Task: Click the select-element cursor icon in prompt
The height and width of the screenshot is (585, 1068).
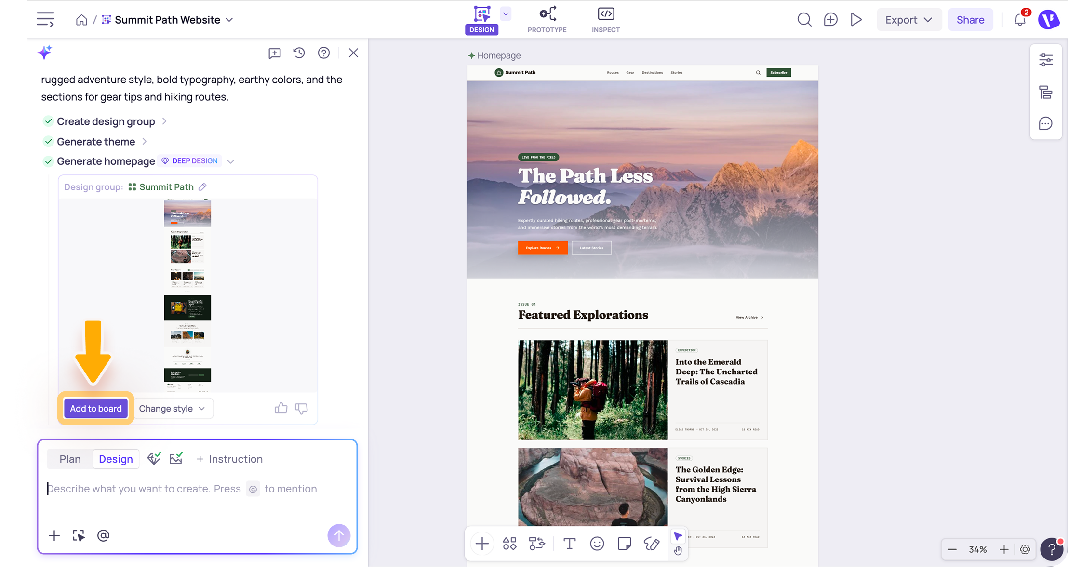Action: click(79, 535)
